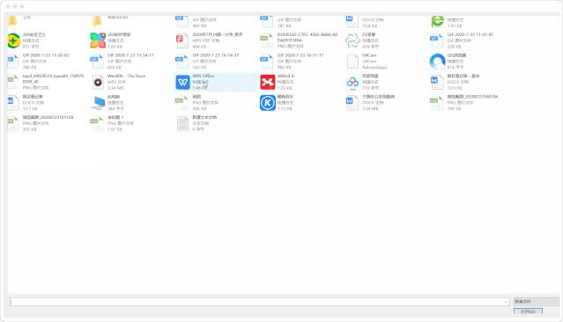This screenshot has width=563, height=322.
Task: Select the QQ浏览器 blue cloud shortcut
Action: click(x=437, y=62)
